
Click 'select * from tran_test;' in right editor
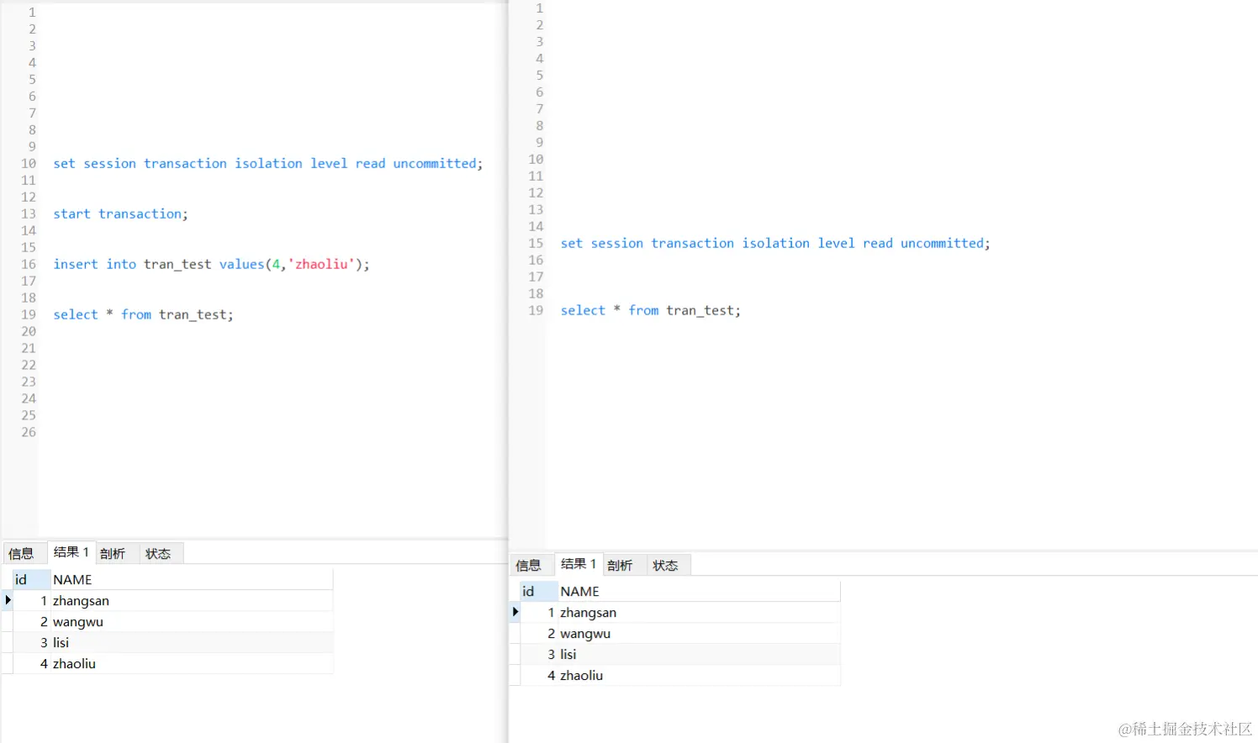tap(651, 311)
